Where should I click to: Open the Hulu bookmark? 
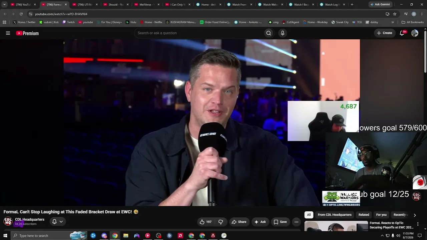click(x=131, y=22)
